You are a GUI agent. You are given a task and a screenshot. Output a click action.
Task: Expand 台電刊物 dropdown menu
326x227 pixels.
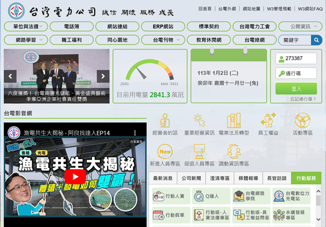click(163, 40)
